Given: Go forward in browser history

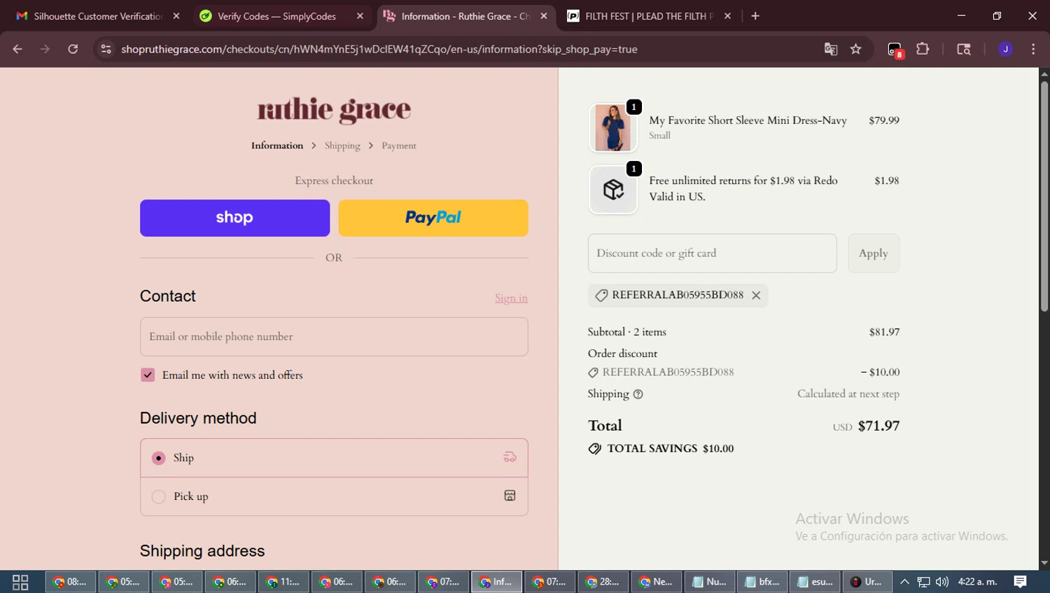Looking at the screenshot, I should click(45, 49).
